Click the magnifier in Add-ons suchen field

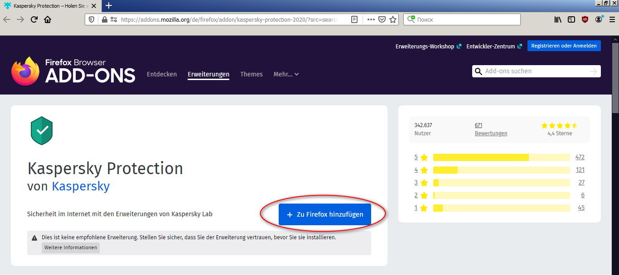[x=478, y=71]
